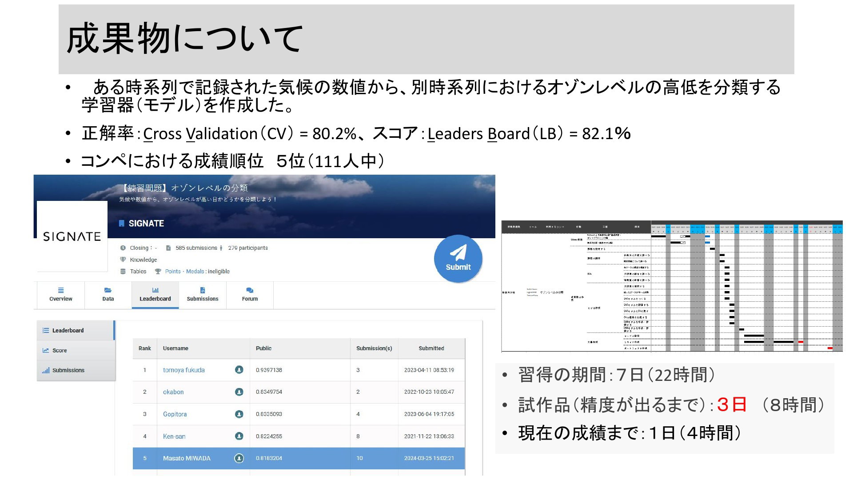Open the Data tab
This screenshot has width=853, height=480.
(108, 295)
